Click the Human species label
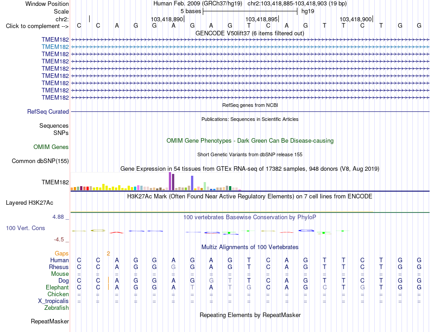Viewport: 430px width, 332px height. coord(59,260)
